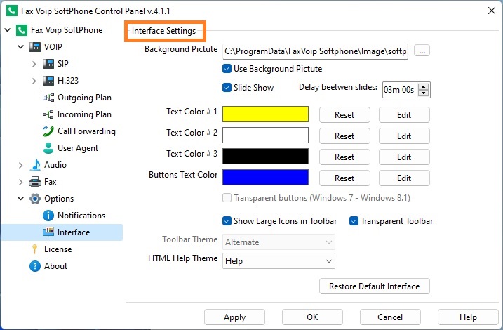Click the Incoming Plan diagram icon
503x330 pixels.
point(48,114)
